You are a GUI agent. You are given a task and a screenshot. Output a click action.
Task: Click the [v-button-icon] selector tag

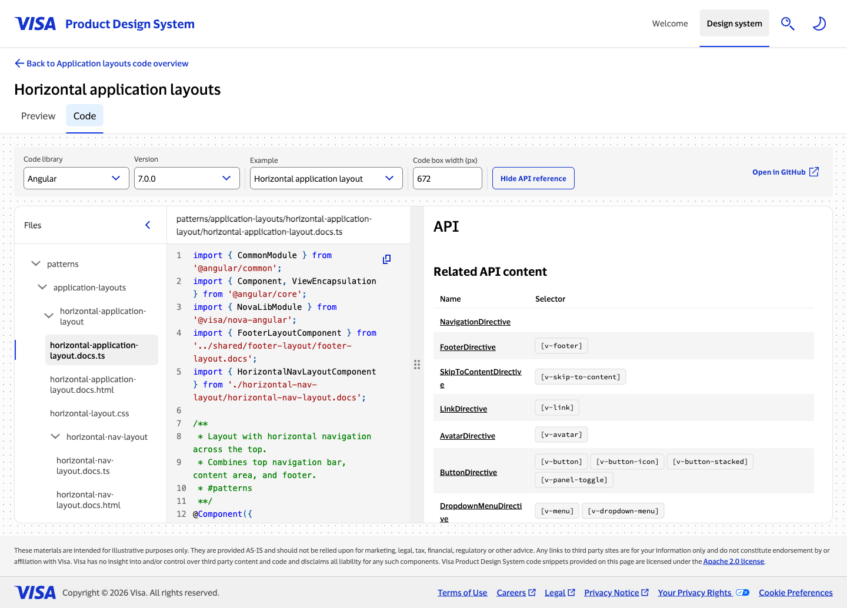pyautogui.click(x=628, y=462)
